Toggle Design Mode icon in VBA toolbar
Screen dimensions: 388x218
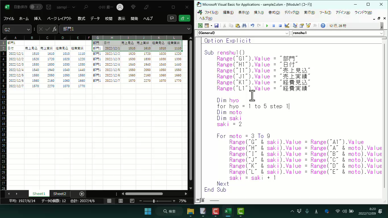[x=287, y=26]
